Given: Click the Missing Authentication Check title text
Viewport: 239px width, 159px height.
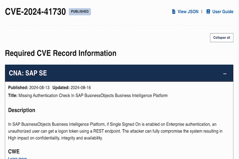Looking at the screenshot, I should tap(94, 95).
